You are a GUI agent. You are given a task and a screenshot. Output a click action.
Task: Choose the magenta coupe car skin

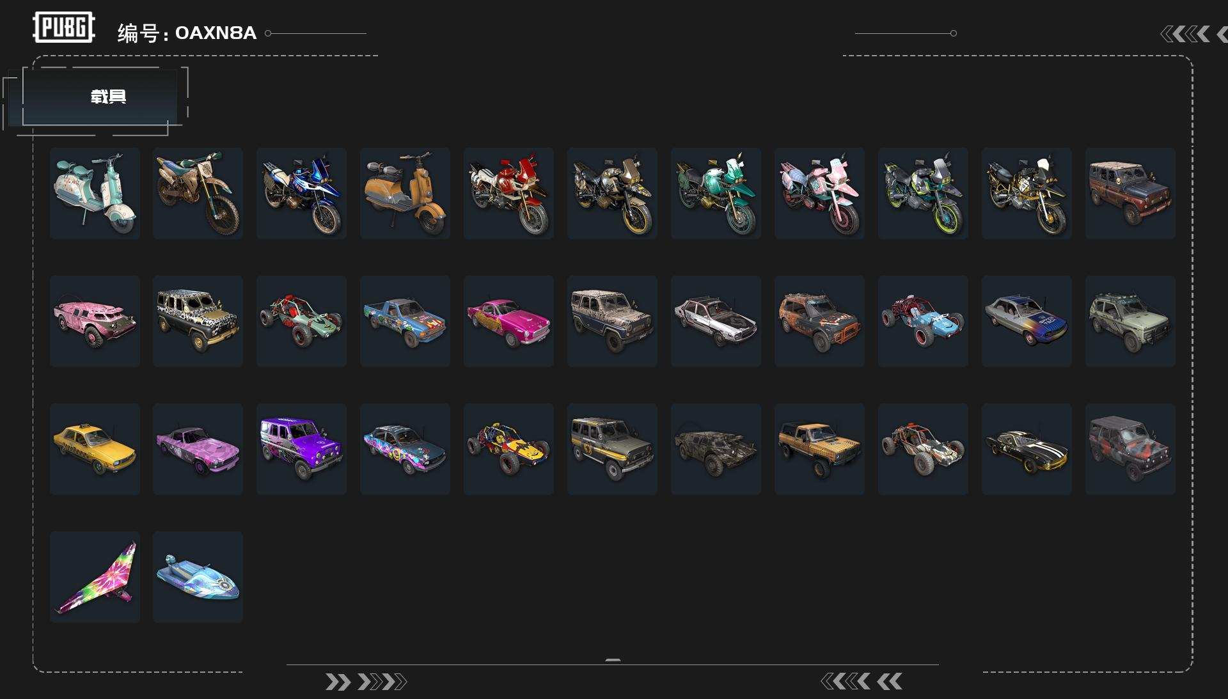[x=508, y=321]
